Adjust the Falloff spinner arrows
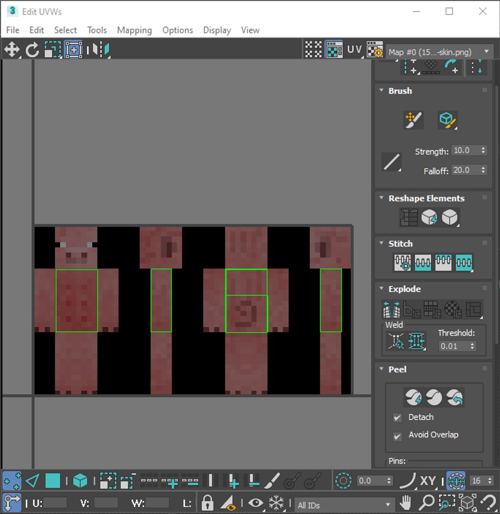The width and height of the screenshot is (500, 514). (483, 170)
